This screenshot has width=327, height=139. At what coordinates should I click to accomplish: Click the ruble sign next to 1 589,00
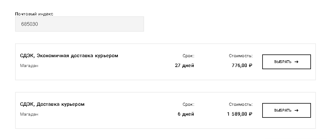click(251, 114)
